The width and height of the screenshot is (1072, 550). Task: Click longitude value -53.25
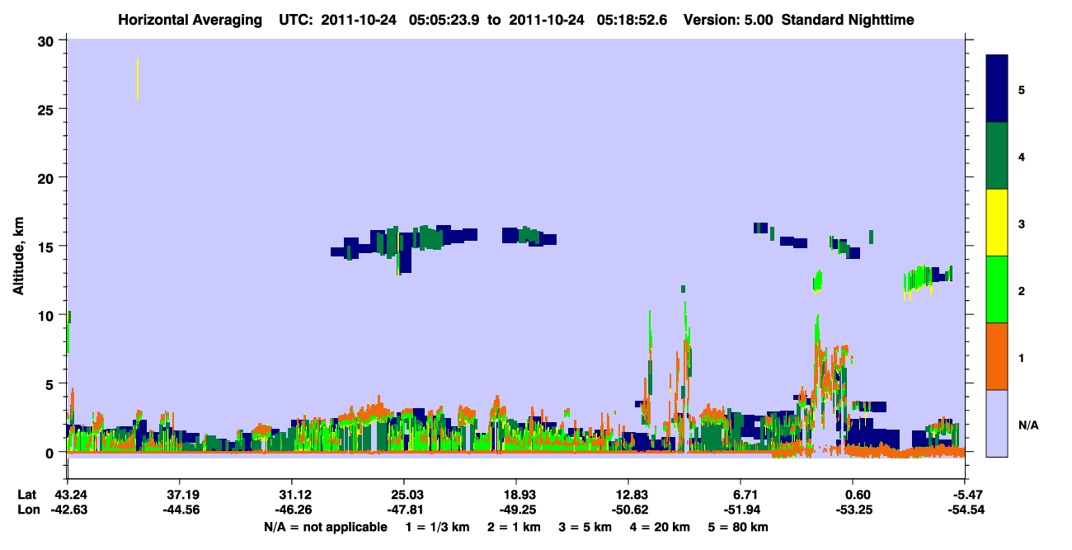click(854, 510)
